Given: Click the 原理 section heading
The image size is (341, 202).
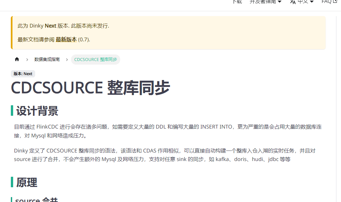Looking at the screenshot, I should click(x=27, y=182).
